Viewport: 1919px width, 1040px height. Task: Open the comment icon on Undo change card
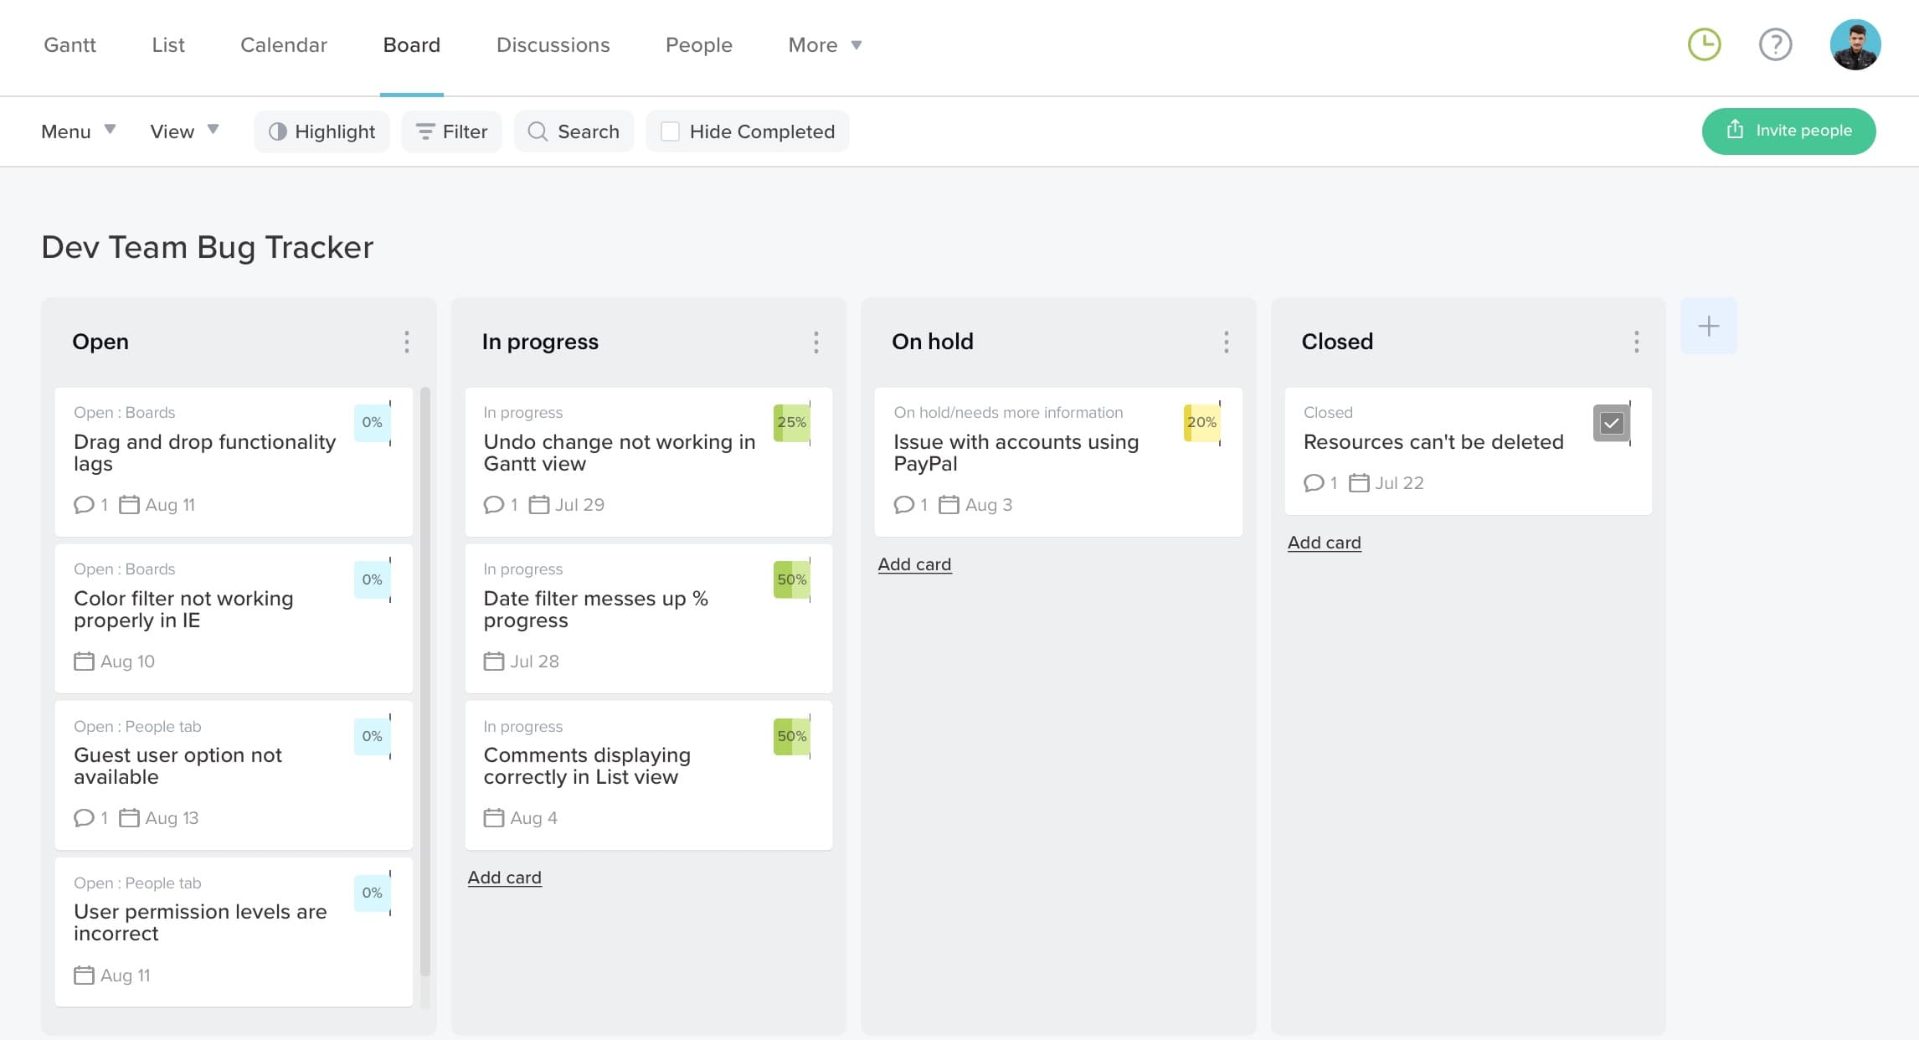tap(492, 504)
